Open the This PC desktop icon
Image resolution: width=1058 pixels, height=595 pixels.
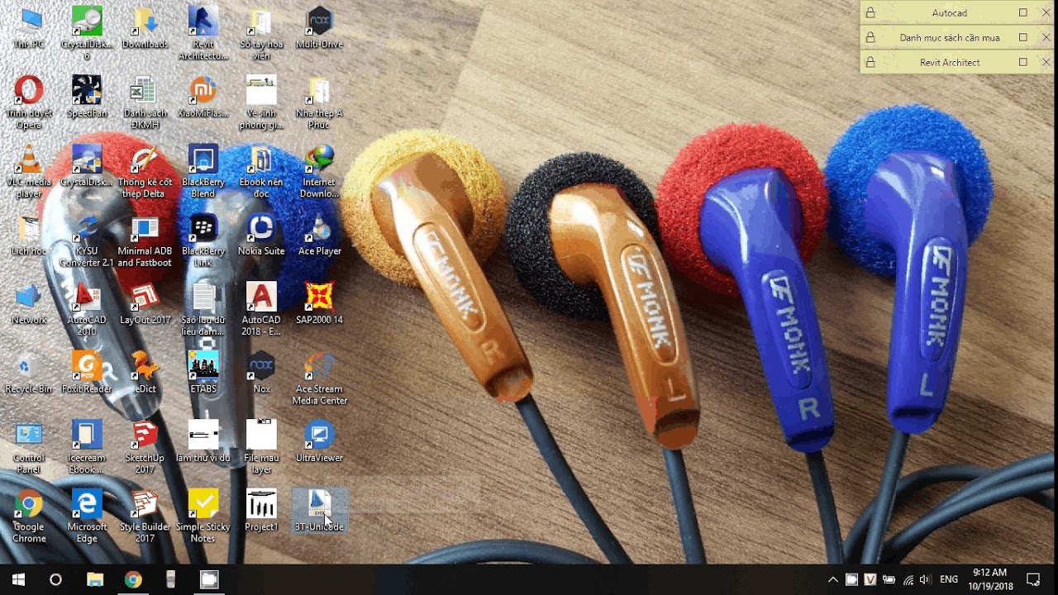click(29, 28)
